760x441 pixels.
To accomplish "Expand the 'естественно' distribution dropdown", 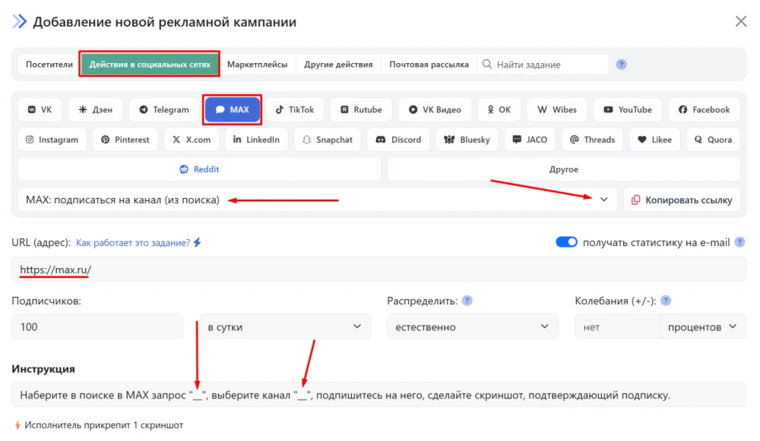I will 473,326.
